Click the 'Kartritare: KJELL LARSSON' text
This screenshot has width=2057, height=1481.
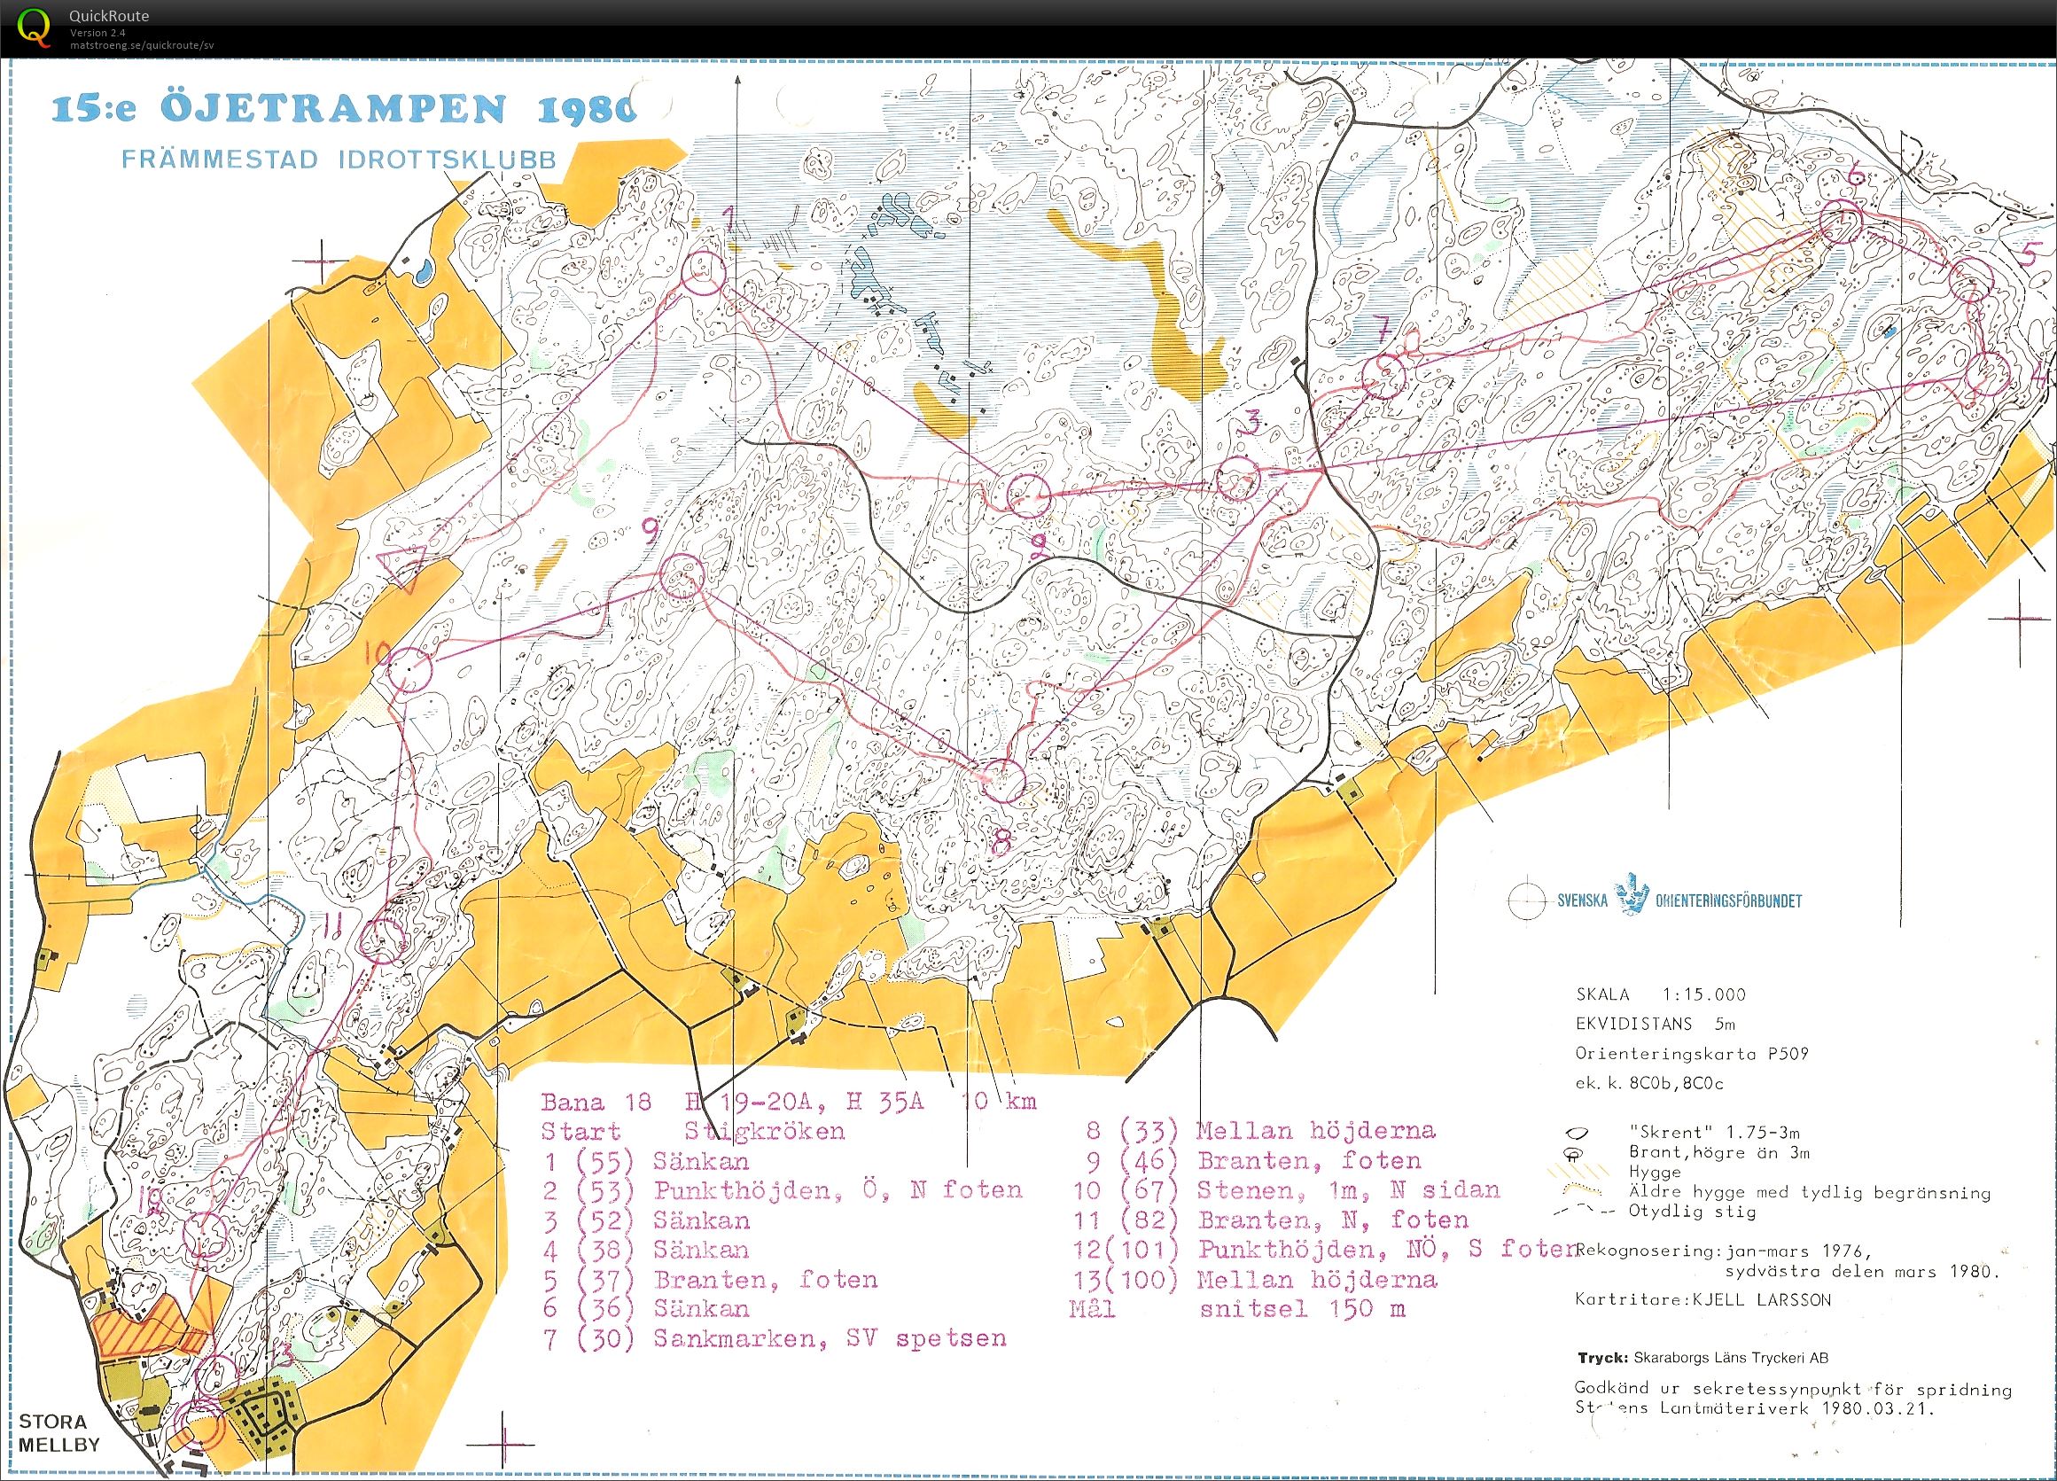1703,1299
